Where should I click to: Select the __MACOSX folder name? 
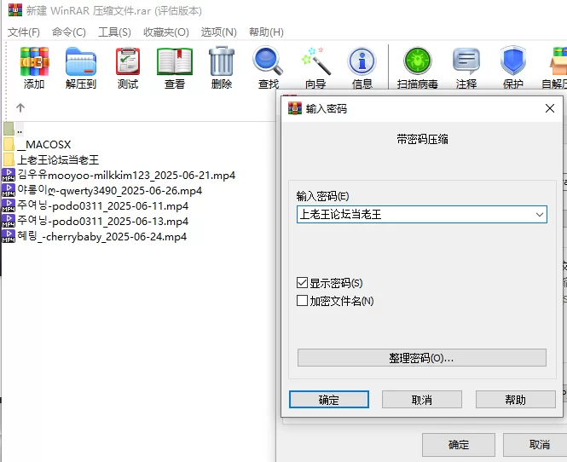pyautogui.click(x=44, y=144)
